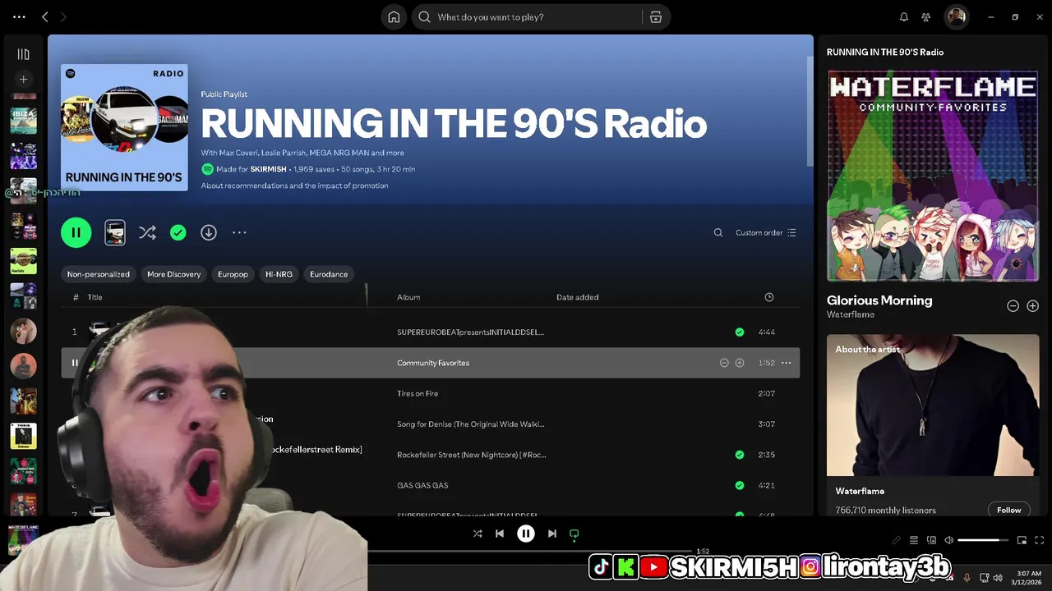Select the Europop filter chip
The height and width of the screenshot is (591, 1052).
point(233,274)
